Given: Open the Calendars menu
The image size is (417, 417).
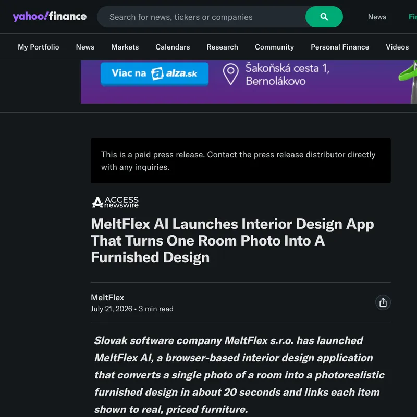Looking at the screenshot, I should tap(173, 47).
